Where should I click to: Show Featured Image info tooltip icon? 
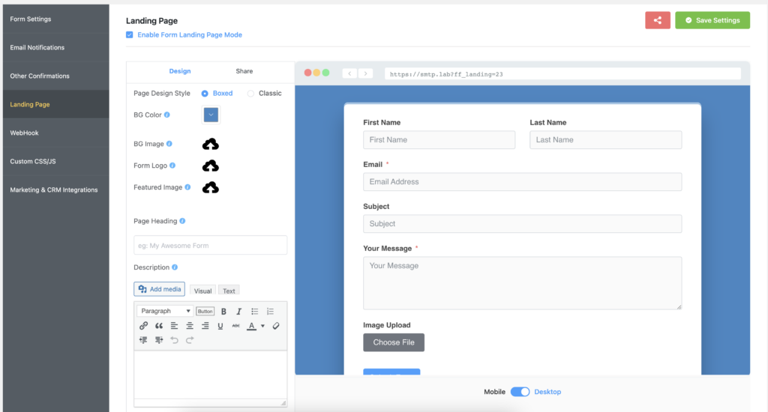coord(187,187)
